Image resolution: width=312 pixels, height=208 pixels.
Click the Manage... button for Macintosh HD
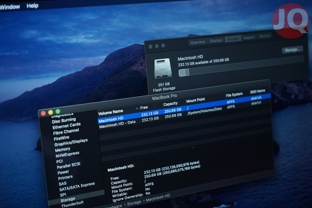[293, 50]
